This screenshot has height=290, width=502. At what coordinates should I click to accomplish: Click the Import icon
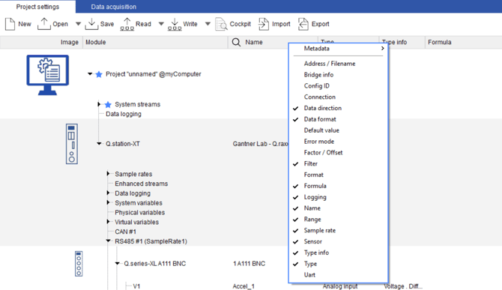(264, 24)
